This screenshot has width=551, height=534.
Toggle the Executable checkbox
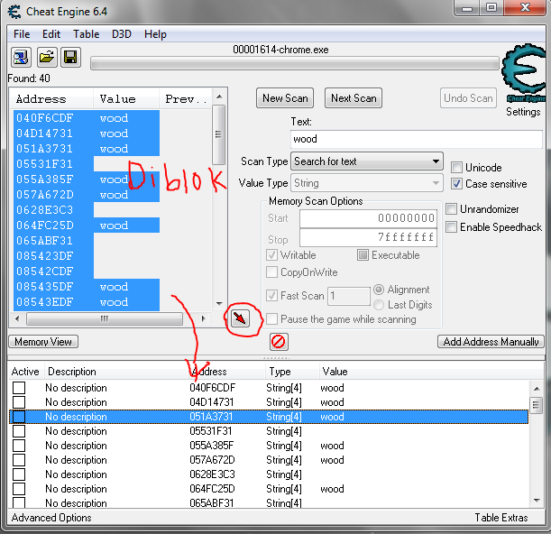point(363,255)
